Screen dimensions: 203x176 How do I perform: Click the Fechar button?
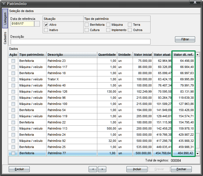pyautogui.click(x=181, y=169)
